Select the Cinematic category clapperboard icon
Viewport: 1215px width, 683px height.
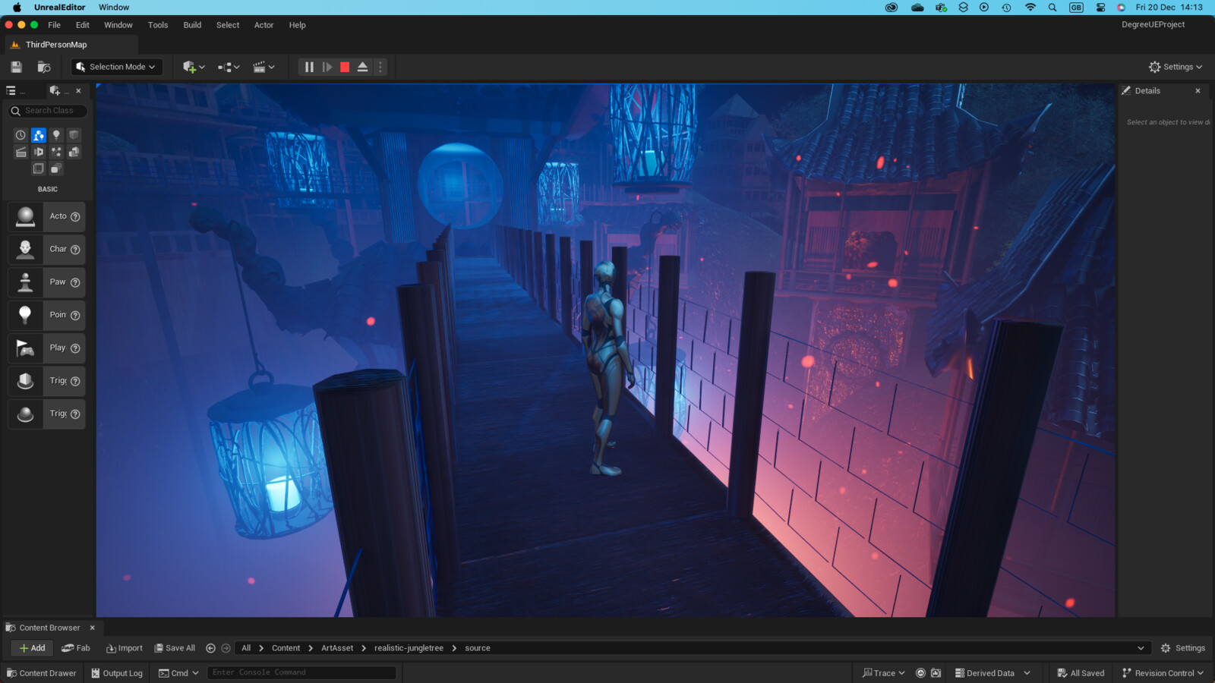pos(21,152)
